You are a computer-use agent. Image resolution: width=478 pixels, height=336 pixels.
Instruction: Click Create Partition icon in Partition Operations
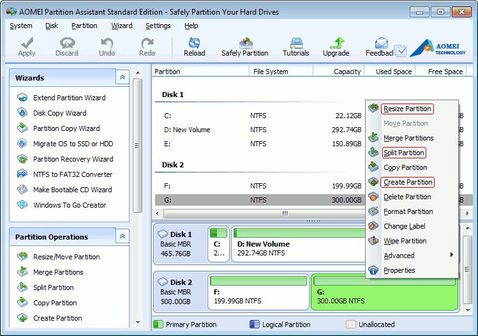coord(22,318)
